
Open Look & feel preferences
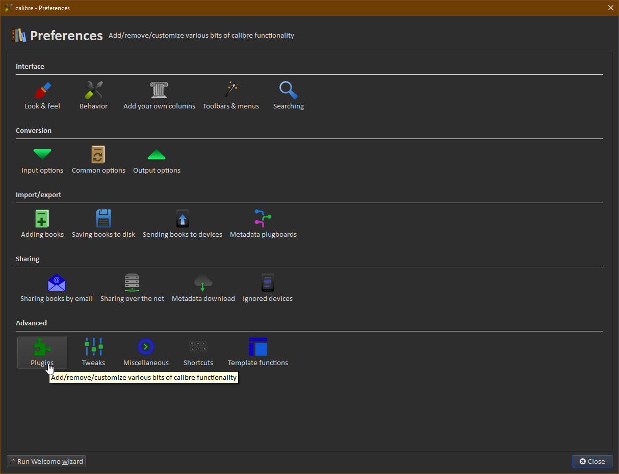pyautogui.click(x=42, y=96)
